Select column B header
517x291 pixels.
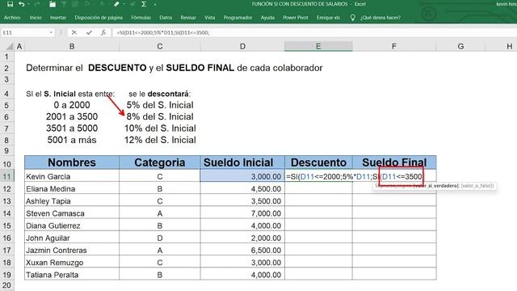tap(72, 47)
